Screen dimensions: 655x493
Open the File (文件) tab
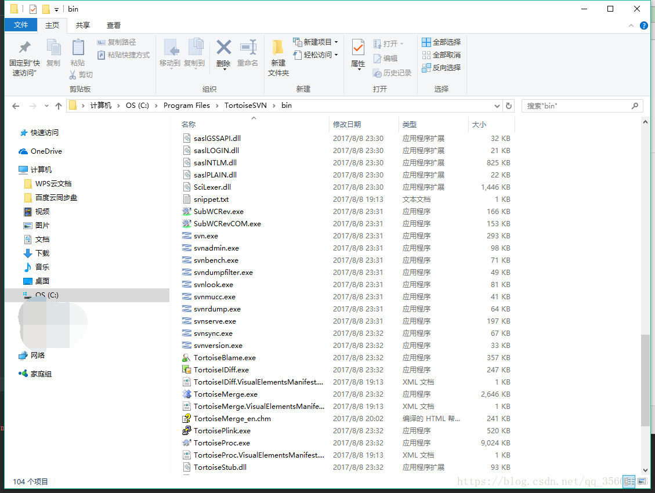point(20,25)
